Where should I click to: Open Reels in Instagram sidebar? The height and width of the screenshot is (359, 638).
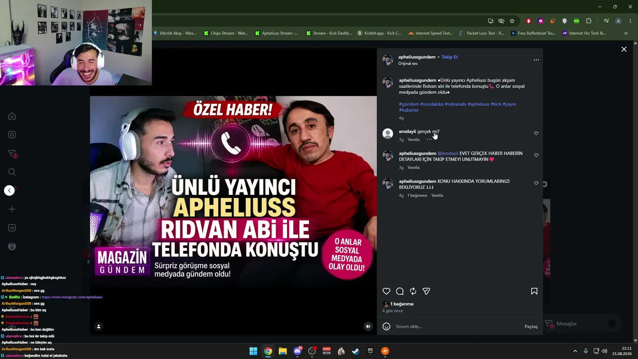[x=12, y=135]
